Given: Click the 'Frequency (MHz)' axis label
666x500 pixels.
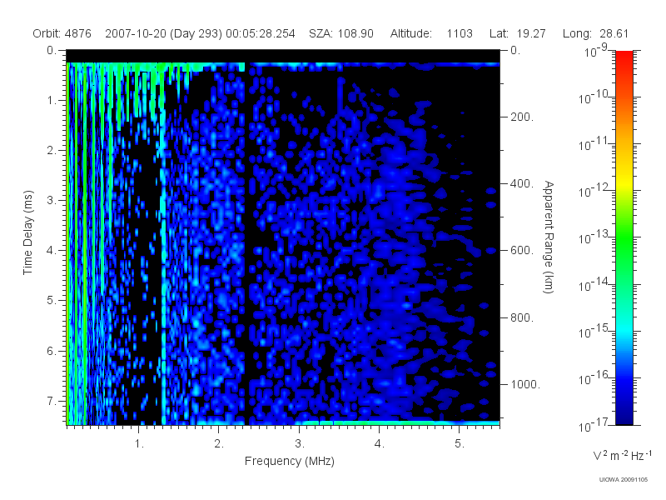Looking at the screenshot, I should tap(290, 461).
